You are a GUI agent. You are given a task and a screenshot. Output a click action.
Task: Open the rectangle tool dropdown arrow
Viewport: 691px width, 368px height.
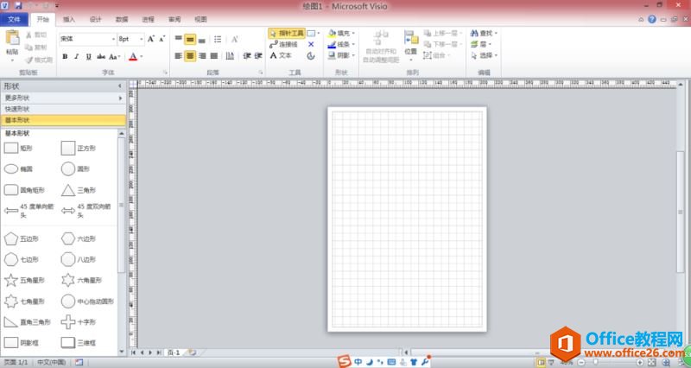319,33
